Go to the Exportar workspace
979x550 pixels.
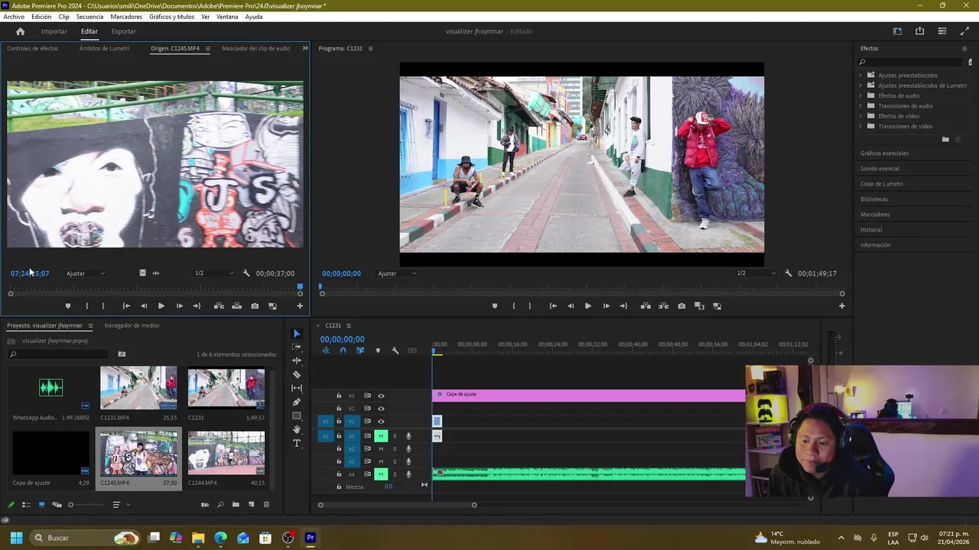123,31
